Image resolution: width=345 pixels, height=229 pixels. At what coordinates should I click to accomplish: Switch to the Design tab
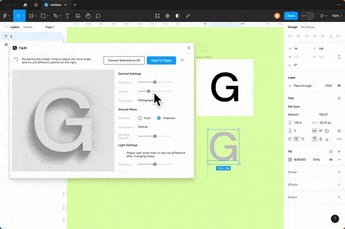293,27
